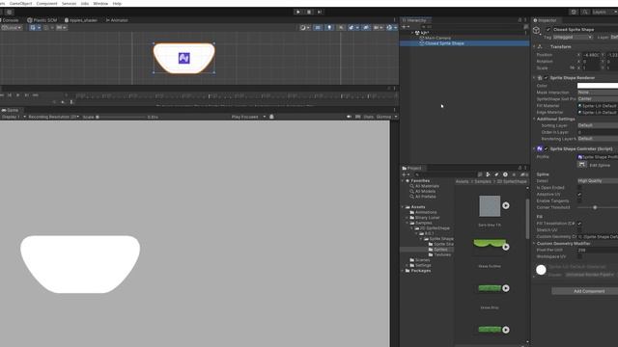Open the Mask Interaction dropdown

598,93
